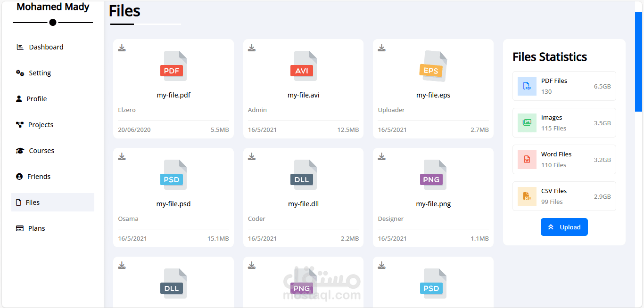
Task: Click the my-file.avi file name
Action: pos(304,95)
